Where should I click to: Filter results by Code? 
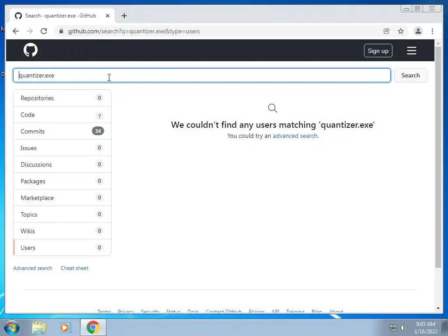[x=62, y=115]
